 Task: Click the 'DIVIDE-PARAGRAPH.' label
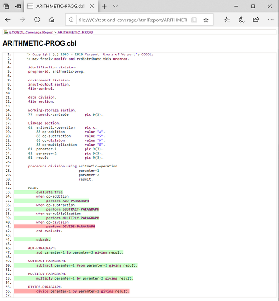tap(45, 287)
